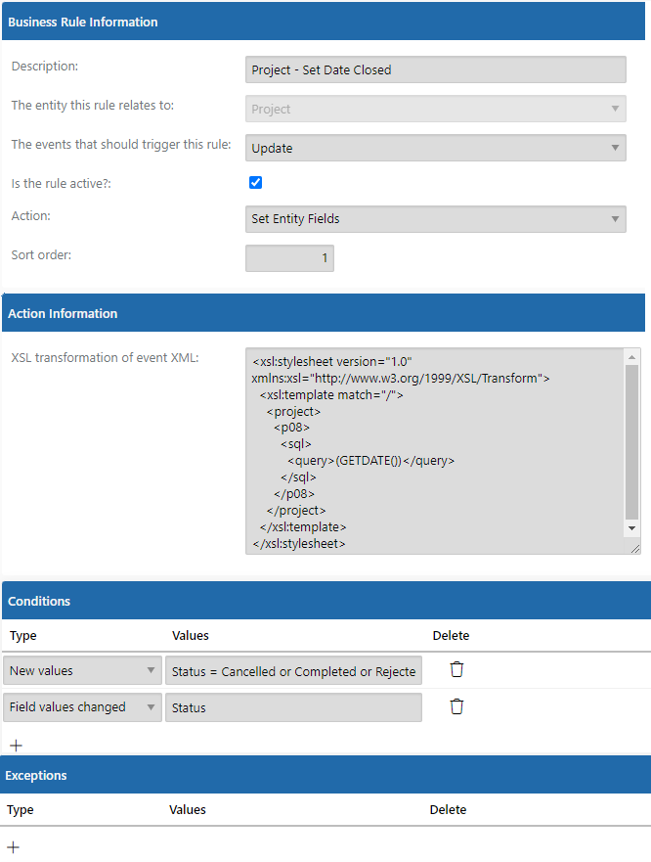Uncheck the 'Is the rule active' checkbox
Viewport: 651px width, 862px height.
coord(255,183)
